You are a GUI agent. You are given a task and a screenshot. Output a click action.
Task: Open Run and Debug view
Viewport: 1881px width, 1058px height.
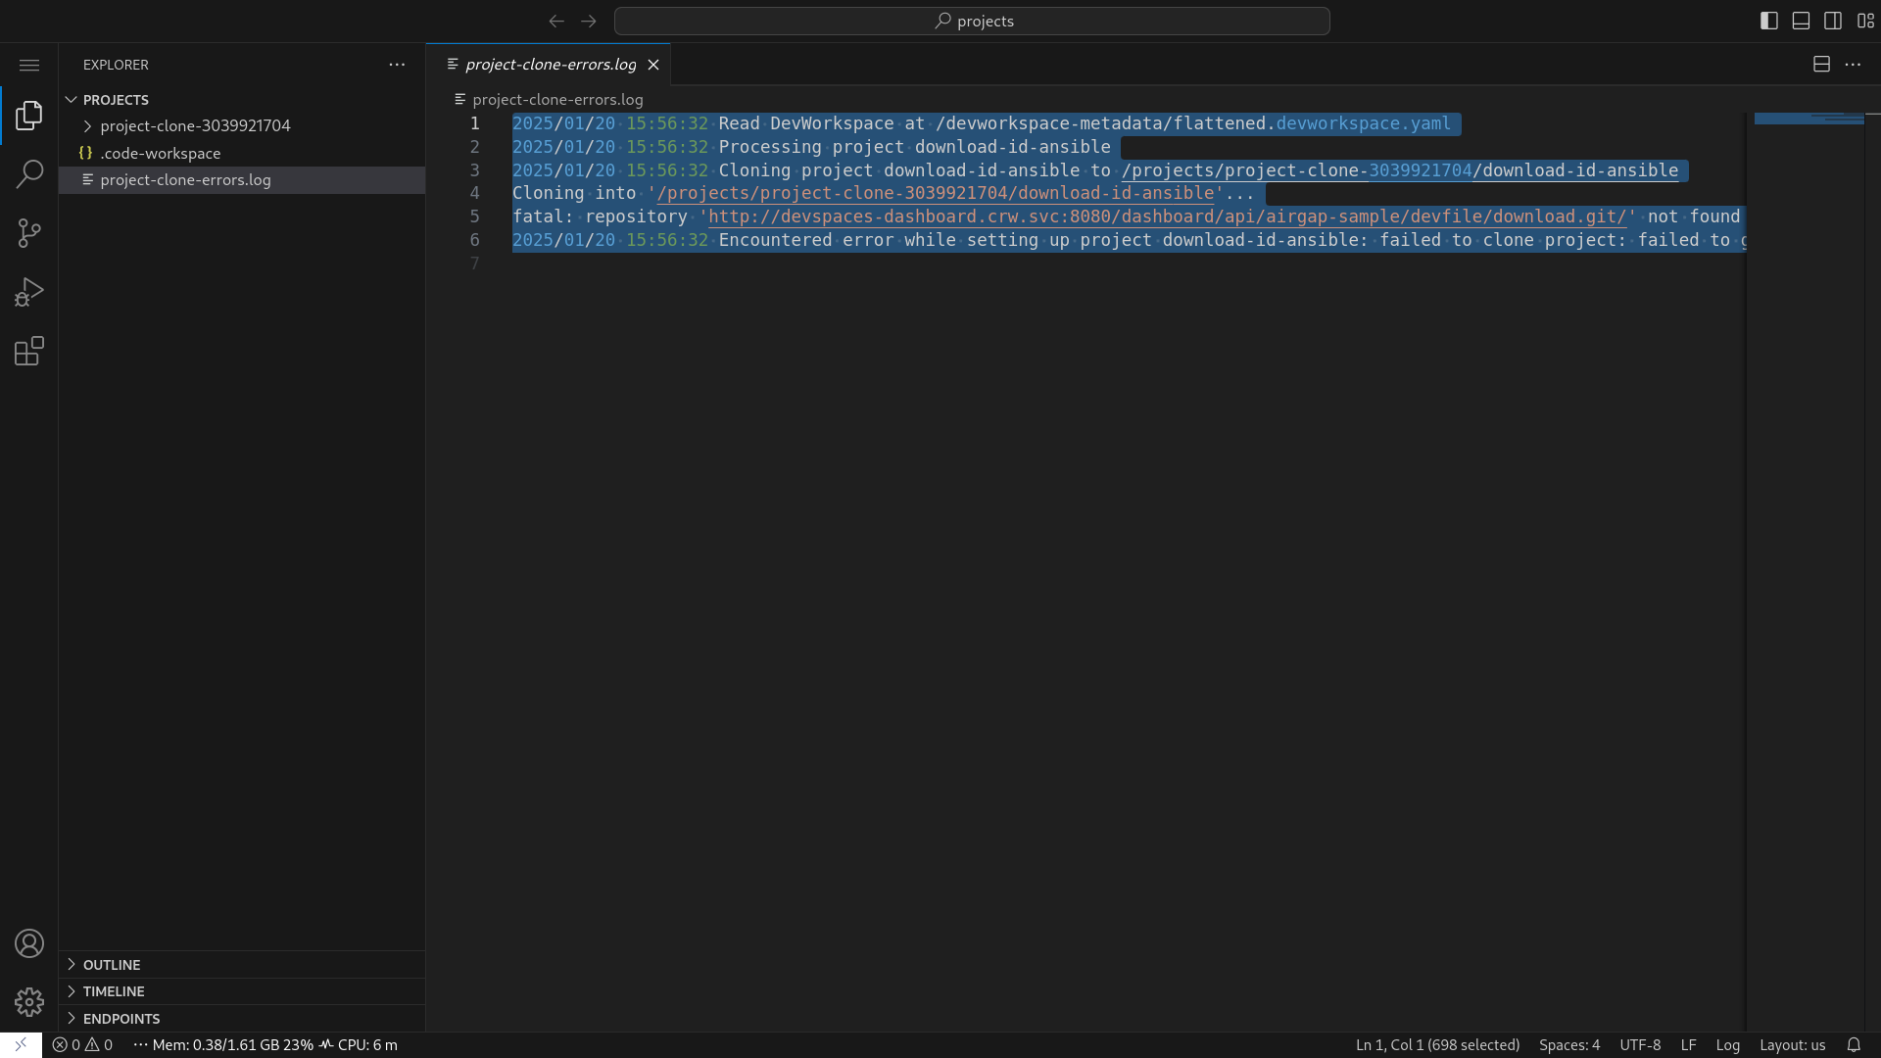pos(29,292)
